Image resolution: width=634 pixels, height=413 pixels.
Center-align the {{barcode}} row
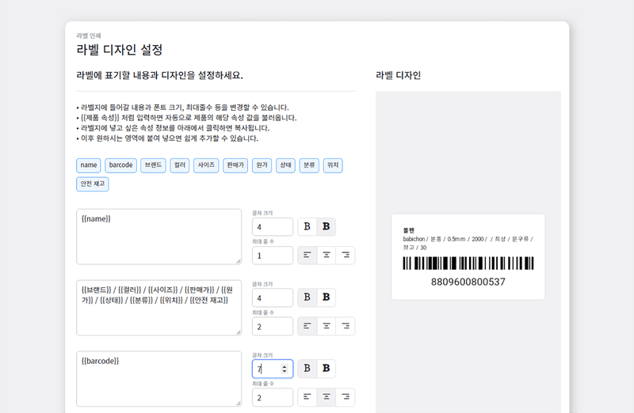[x=326, y=397]
